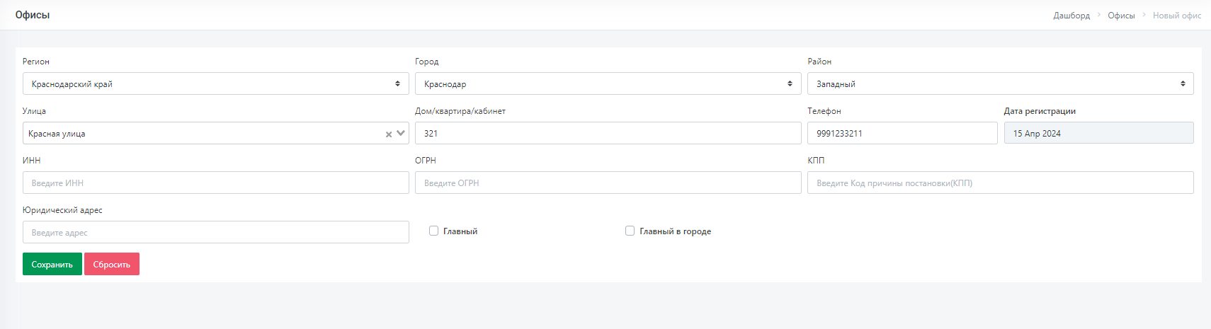Screen dimensions: 1211x329
Task: Expand the Улица street dropdown chevron
Action: pyautogui.click(x=401, y=133)
